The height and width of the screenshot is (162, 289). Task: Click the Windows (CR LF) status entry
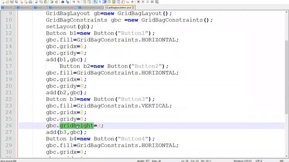click(242, 161)
